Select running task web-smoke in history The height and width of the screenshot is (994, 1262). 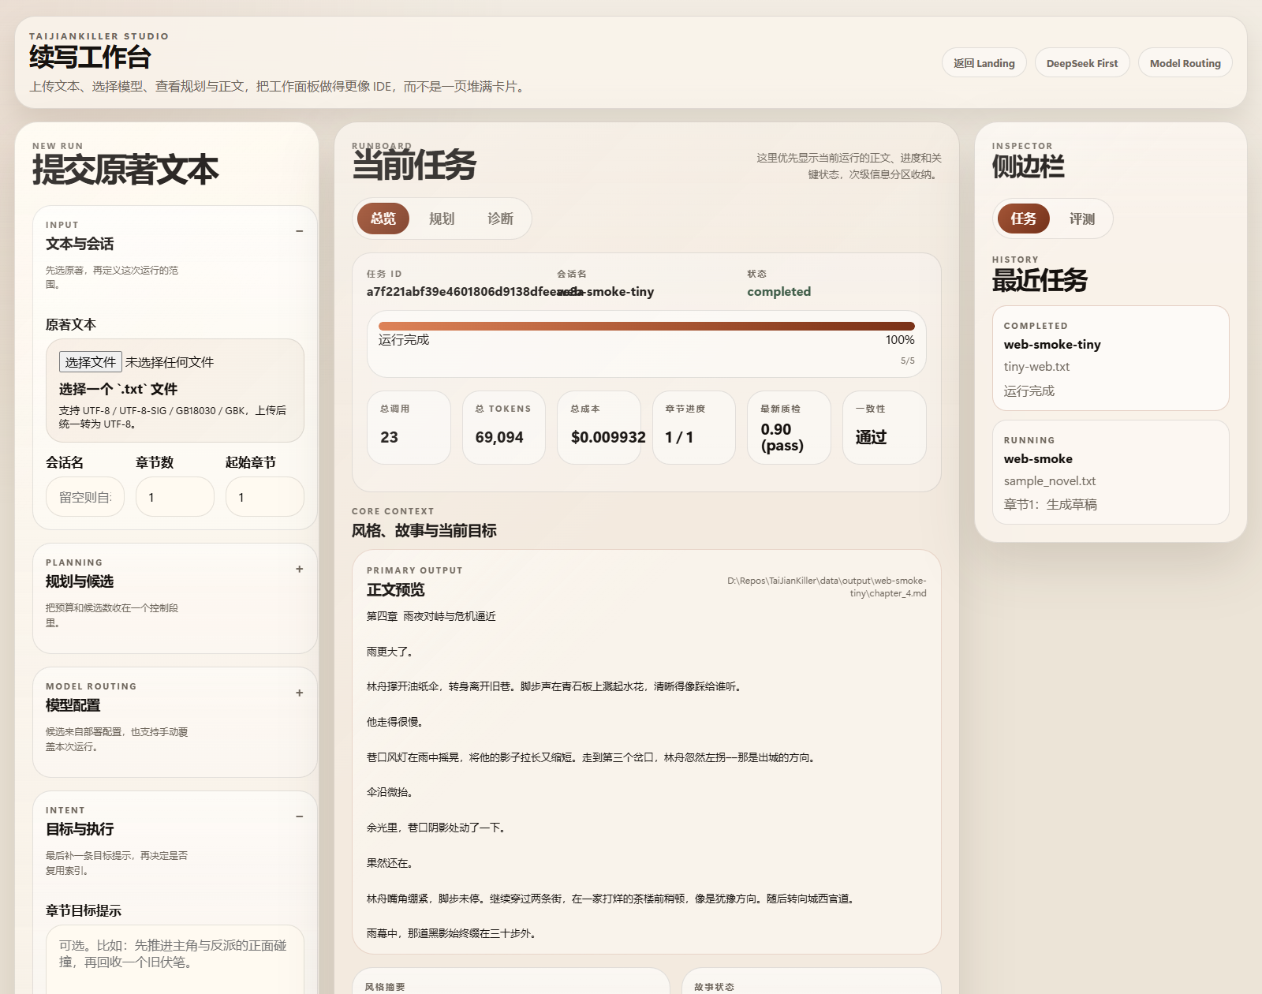point(1111,472)
